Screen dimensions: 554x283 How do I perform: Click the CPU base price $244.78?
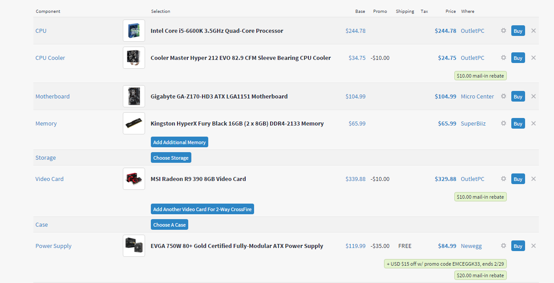[356, 31]
